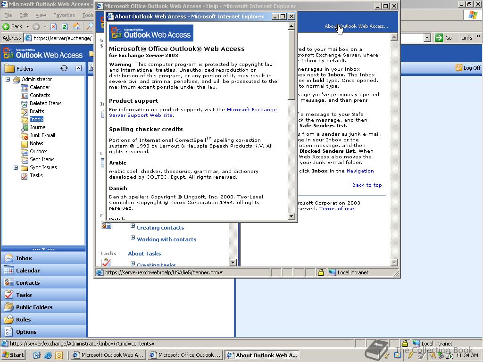Screen dimensions: 483x362
Task: Click the Log Off button label
Action: pos(472,68)
